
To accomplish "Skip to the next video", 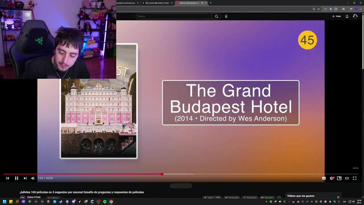I will coord(25,178).
